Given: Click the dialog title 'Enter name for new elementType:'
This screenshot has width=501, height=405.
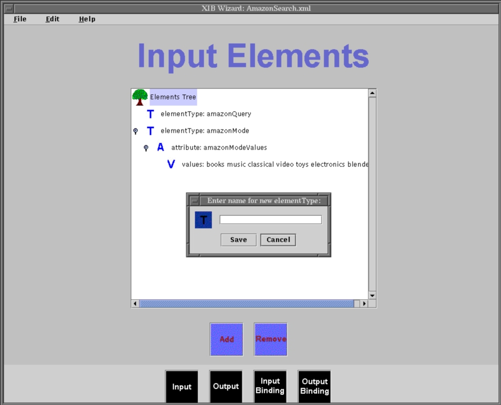Looking at the screenshot, I should 264,201.
